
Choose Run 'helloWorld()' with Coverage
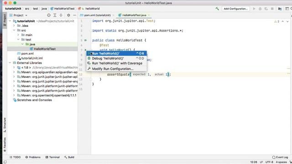tap(116, 63)
